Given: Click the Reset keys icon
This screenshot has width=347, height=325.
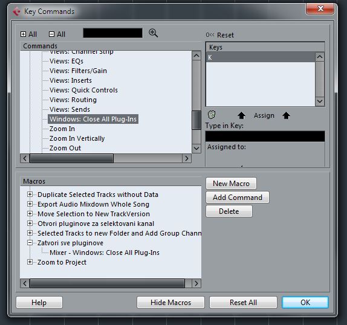Looking at the screenshot, I should (210, 35).
